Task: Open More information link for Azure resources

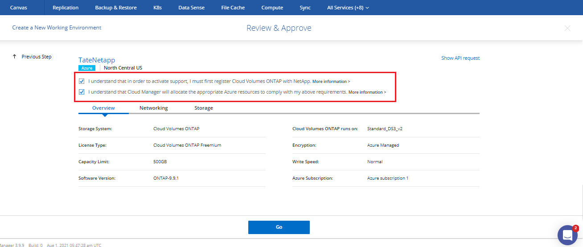Action: (367, 92)
